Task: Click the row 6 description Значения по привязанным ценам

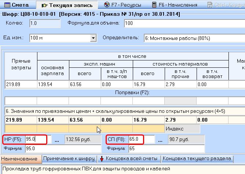Action: click(124, 111)
